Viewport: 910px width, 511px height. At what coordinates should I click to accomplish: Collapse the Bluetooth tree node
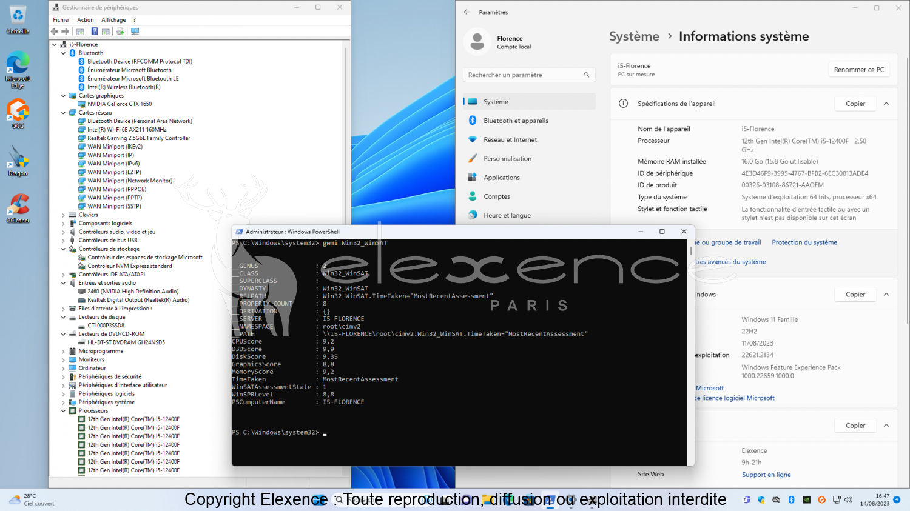[x=63, y=53]
